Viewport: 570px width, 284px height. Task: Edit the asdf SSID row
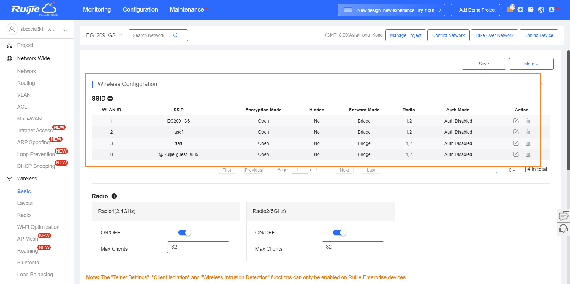point(516,132)
